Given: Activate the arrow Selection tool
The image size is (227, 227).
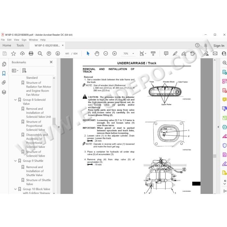Looking at the screenshot, I should point(88,54).
